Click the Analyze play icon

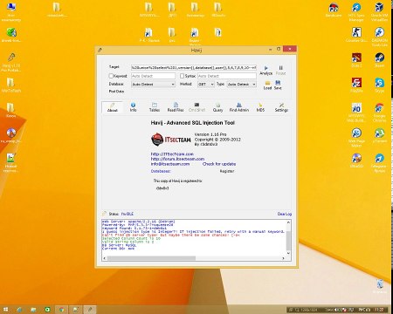pos(265,68)
